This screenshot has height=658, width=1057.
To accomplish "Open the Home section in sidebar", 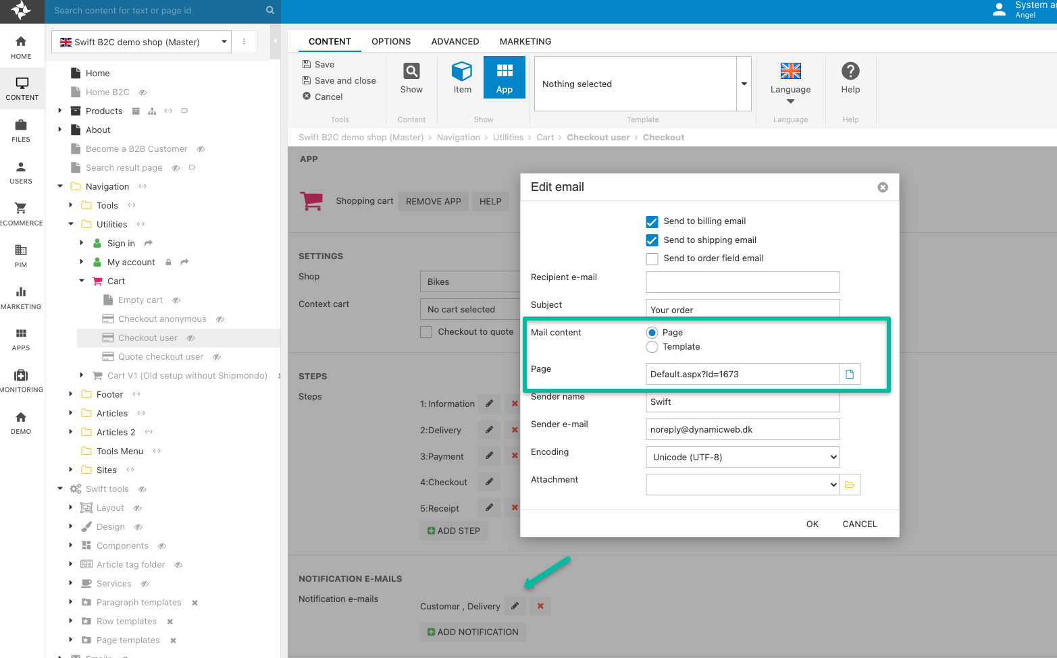I will point(21,47).
